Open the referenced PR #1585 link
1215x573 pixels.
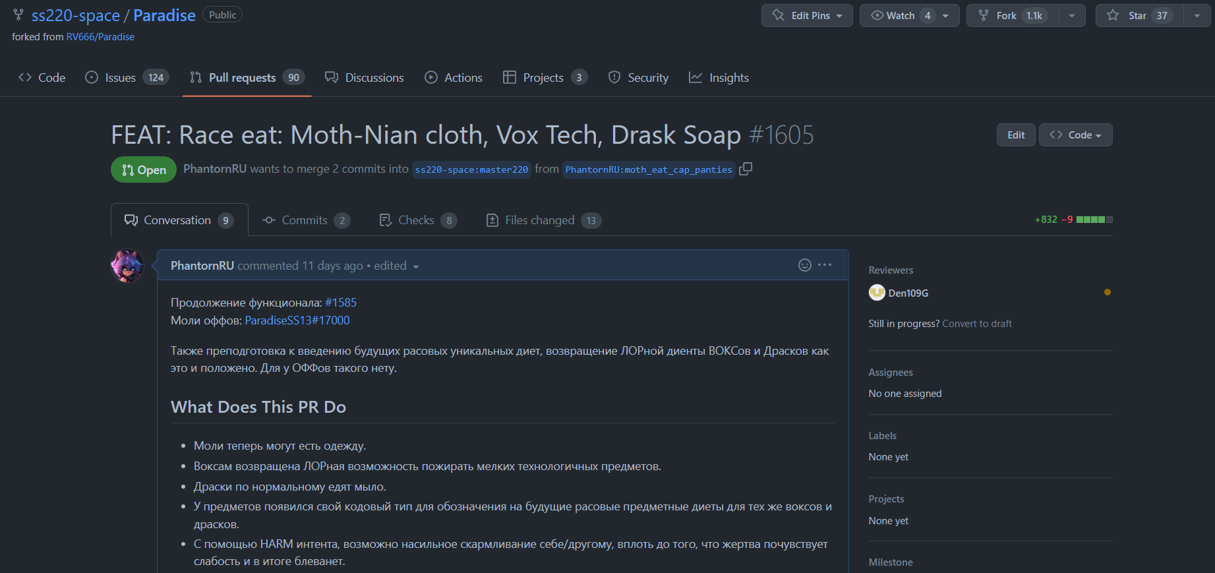click(x=341, y=303)
